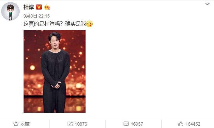
Task: Click the star favorite icon
Action: (x=16, y=124)
